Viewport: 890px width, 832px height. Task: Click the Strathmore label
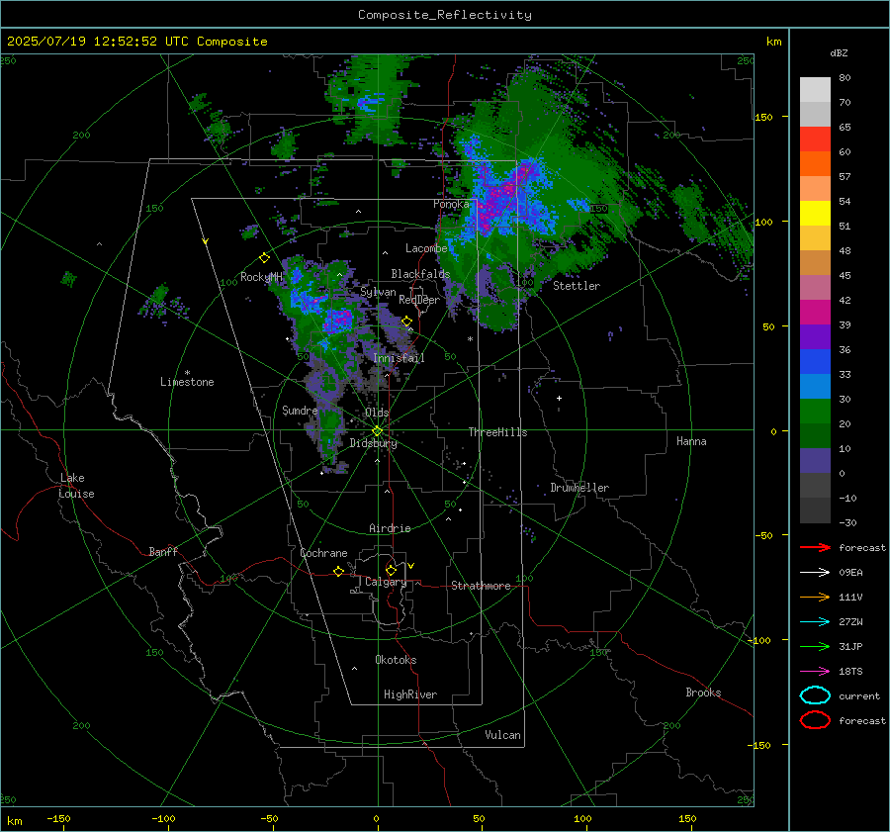pos(481,586)
